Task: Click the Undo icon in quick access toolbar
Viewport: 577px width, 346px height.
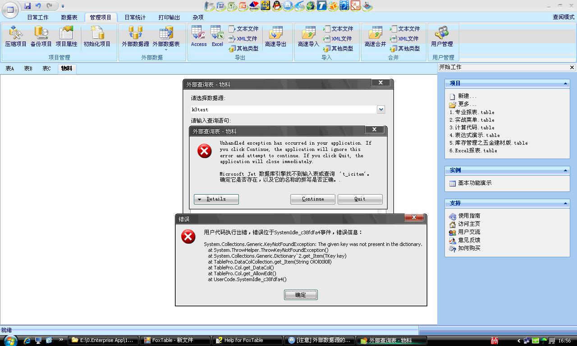Action: point(38,6)
